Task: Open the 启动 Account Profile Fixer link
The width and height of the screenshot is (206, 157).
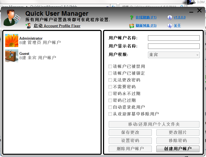Action: [57, 26]
